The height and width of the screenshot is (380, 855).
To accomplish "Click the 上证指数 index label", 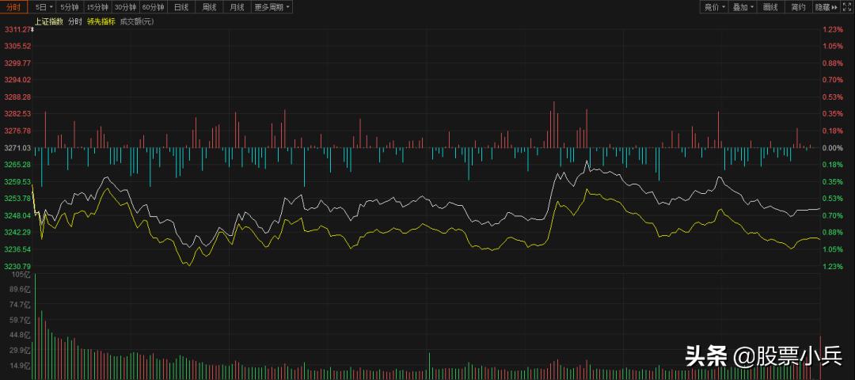I will point(49,22).
